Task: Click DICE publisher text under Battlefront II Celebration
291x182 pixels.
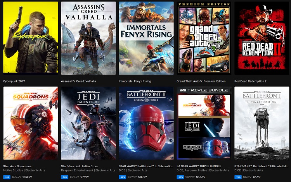Action: (x=133, y=170)
